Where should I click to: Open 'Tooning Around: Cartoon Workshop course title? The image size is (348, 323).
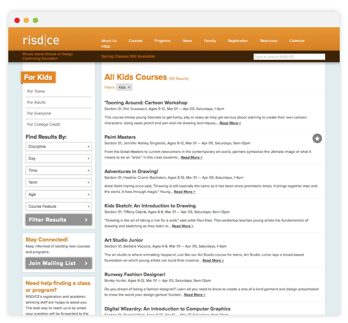[x=146, y=103]
